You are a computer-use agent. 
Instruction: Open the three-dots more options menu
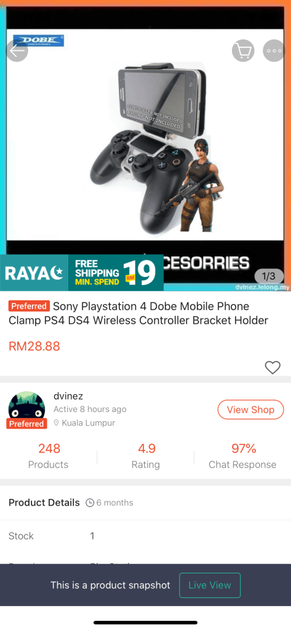(274, 51)
